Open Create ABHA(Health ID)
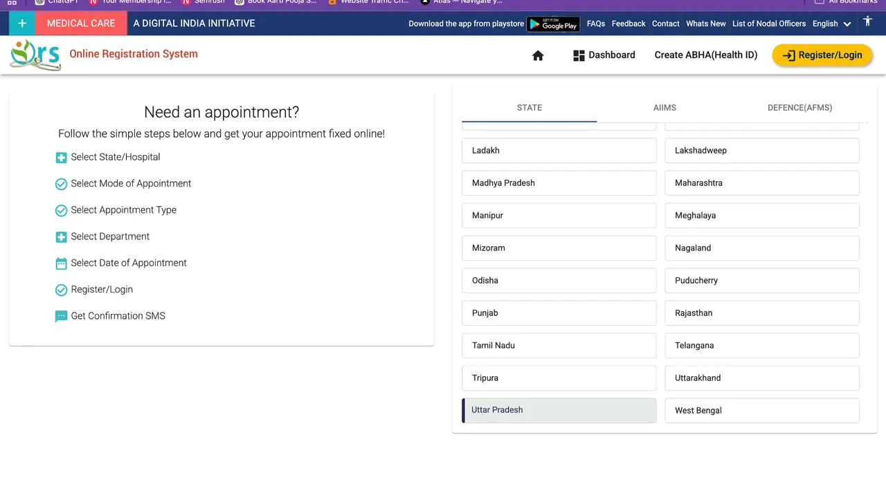 [706, 55]
